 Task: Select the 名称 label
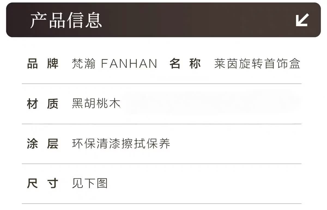point(185,64)
